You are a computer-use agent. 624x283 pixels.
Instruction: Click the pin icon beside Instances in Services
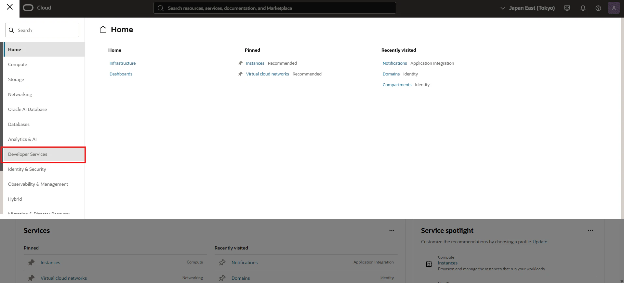(x=31, y=263)
